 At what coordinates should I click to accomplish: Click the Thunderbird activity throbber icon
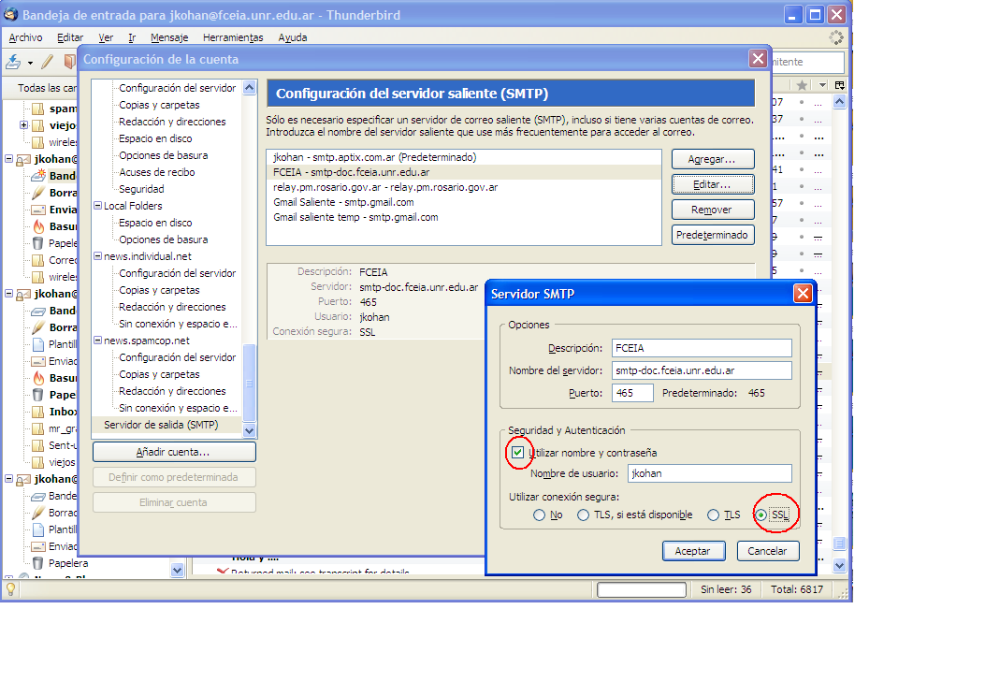tap(836, 37)
